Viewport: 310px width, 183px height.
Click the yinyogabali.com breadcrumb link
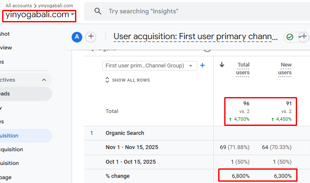point(56,6)
